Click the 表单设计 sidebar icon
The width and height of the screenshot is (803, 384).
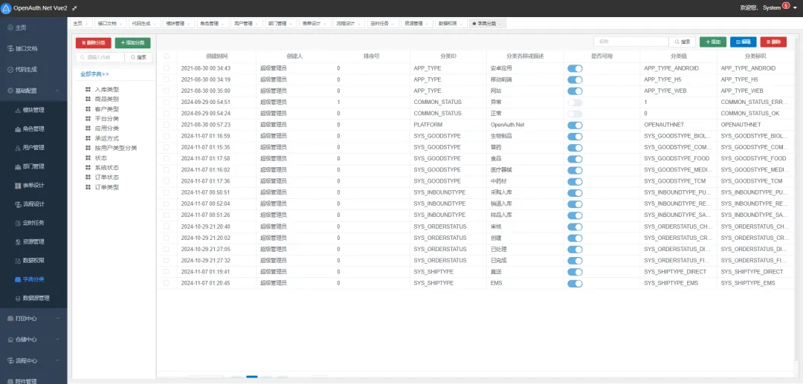[x=18, y=185]
